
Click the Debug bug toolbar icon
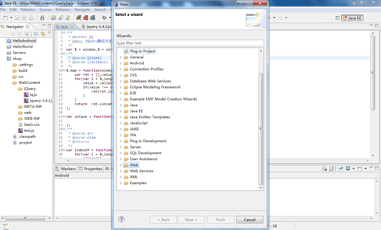pyautogui.click(x=104, y=18)
